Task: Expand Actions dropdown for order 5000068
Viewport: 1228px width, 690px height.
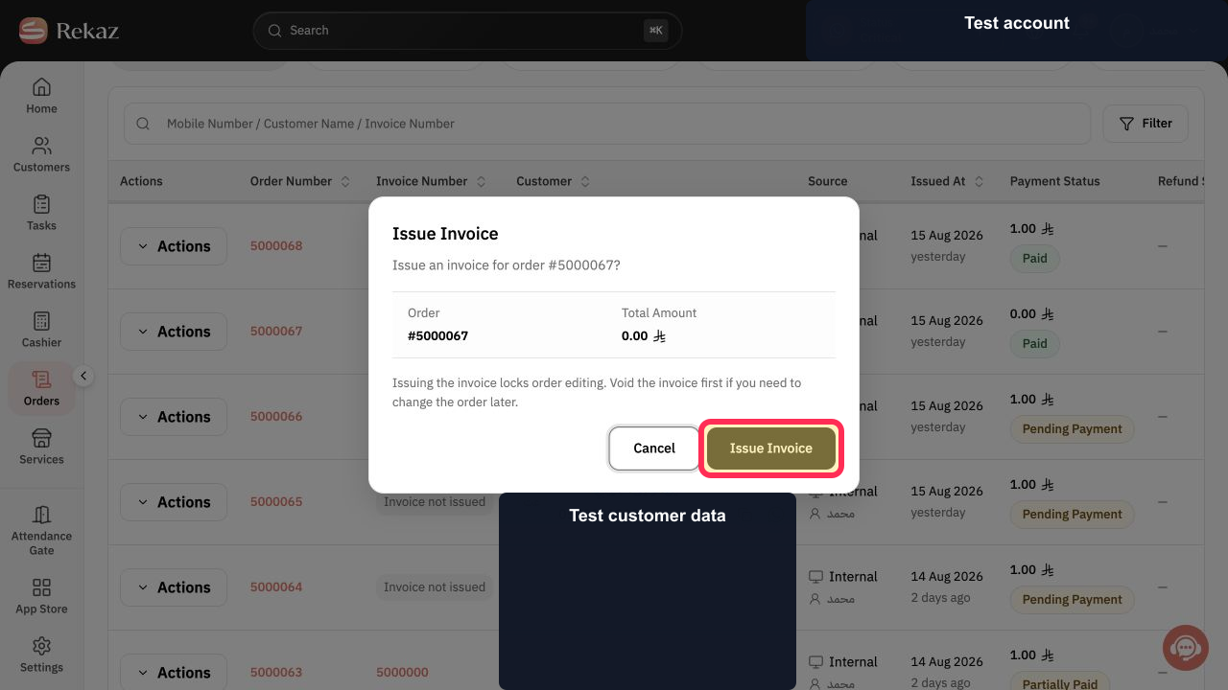Action: point(174,246)
